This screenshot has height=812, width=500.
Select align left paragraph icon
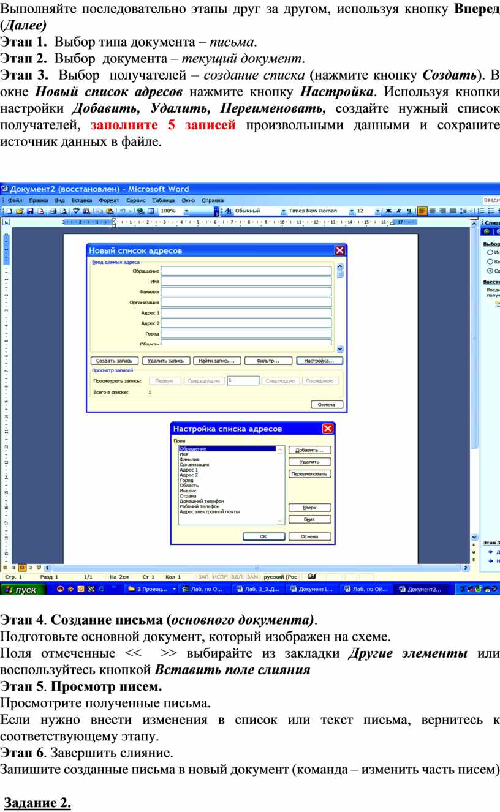[x=423, y=211]
